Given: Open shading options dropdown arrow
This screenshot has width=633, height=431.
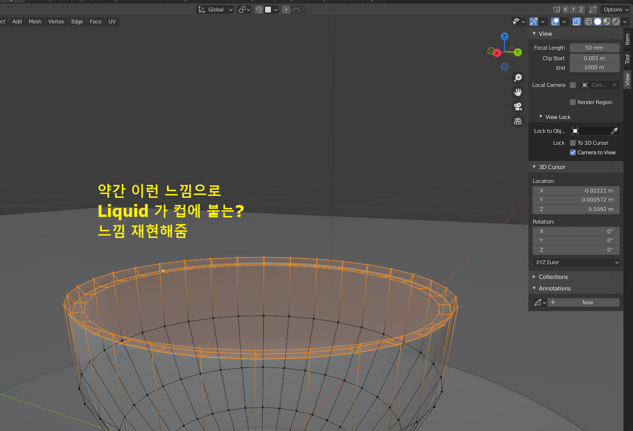Looking at the screenshot, I should point(625,22).
